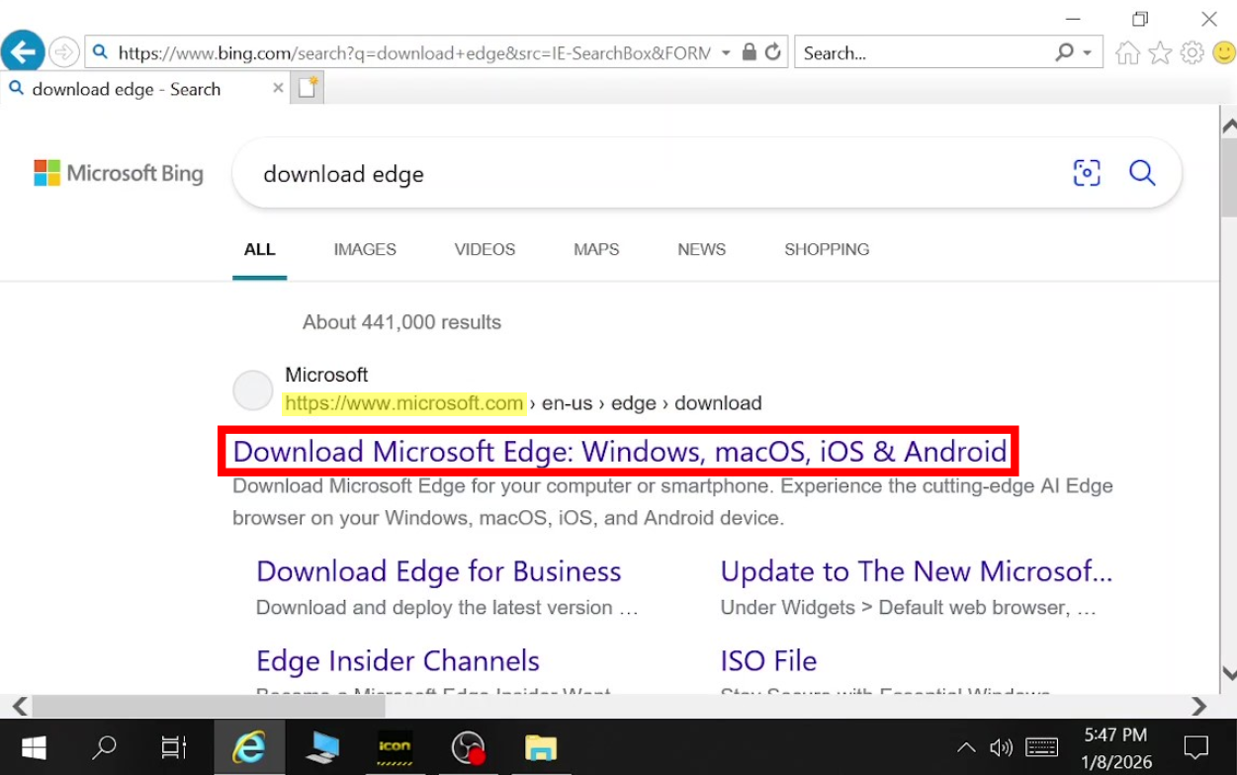1237x775 pixels.
Task: Open Bing visual search camera icon
Action: click(x=1087, y=173)
